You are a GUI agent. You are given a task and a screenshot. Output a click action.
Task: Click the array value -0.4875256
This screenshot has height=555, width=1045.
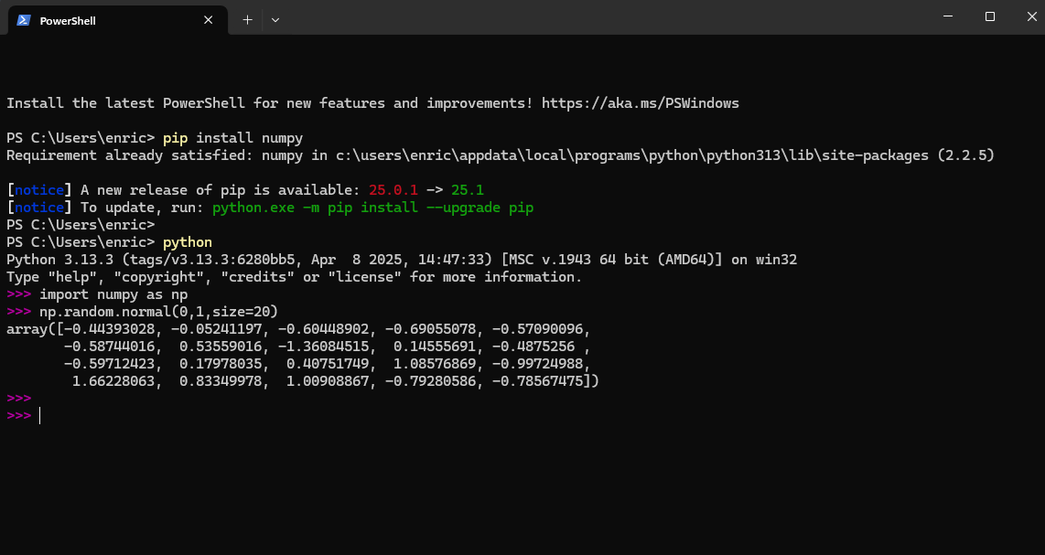pyautogui.click(x=533, y=346)
